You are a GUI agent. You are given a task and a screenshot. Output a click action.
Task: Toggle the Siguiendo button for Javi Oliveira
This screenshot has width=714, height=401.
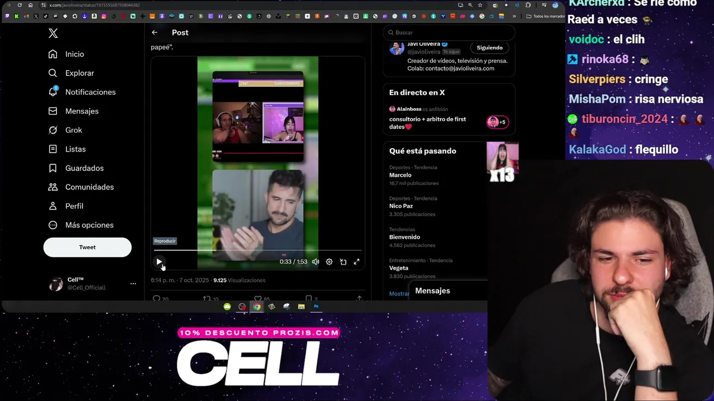click(490, 48)
